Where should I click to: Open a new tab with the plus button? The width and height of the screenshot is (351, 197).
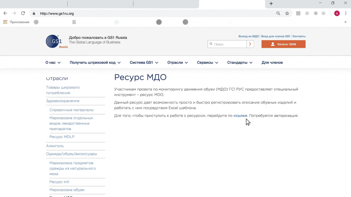[271, 4]
